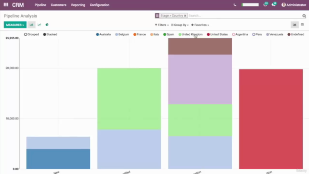This screenshot has height=174, width=309.
Task: Click the Stage > Country facet icon
Action: 157,15
